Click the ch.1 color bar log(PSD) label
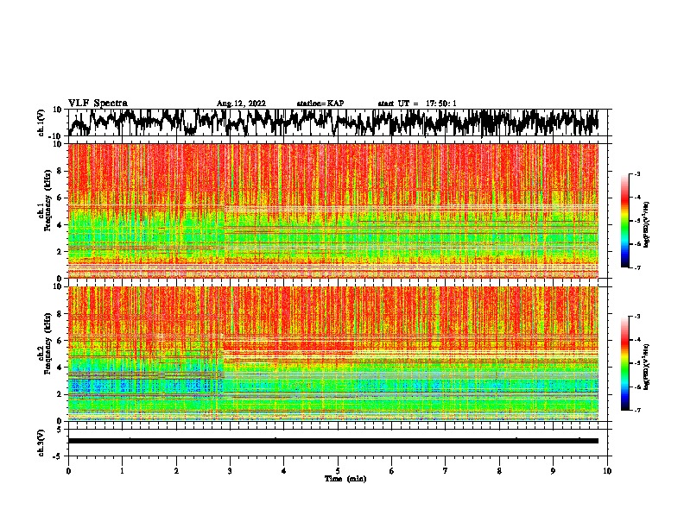The image size is (684, 528). 647,225
